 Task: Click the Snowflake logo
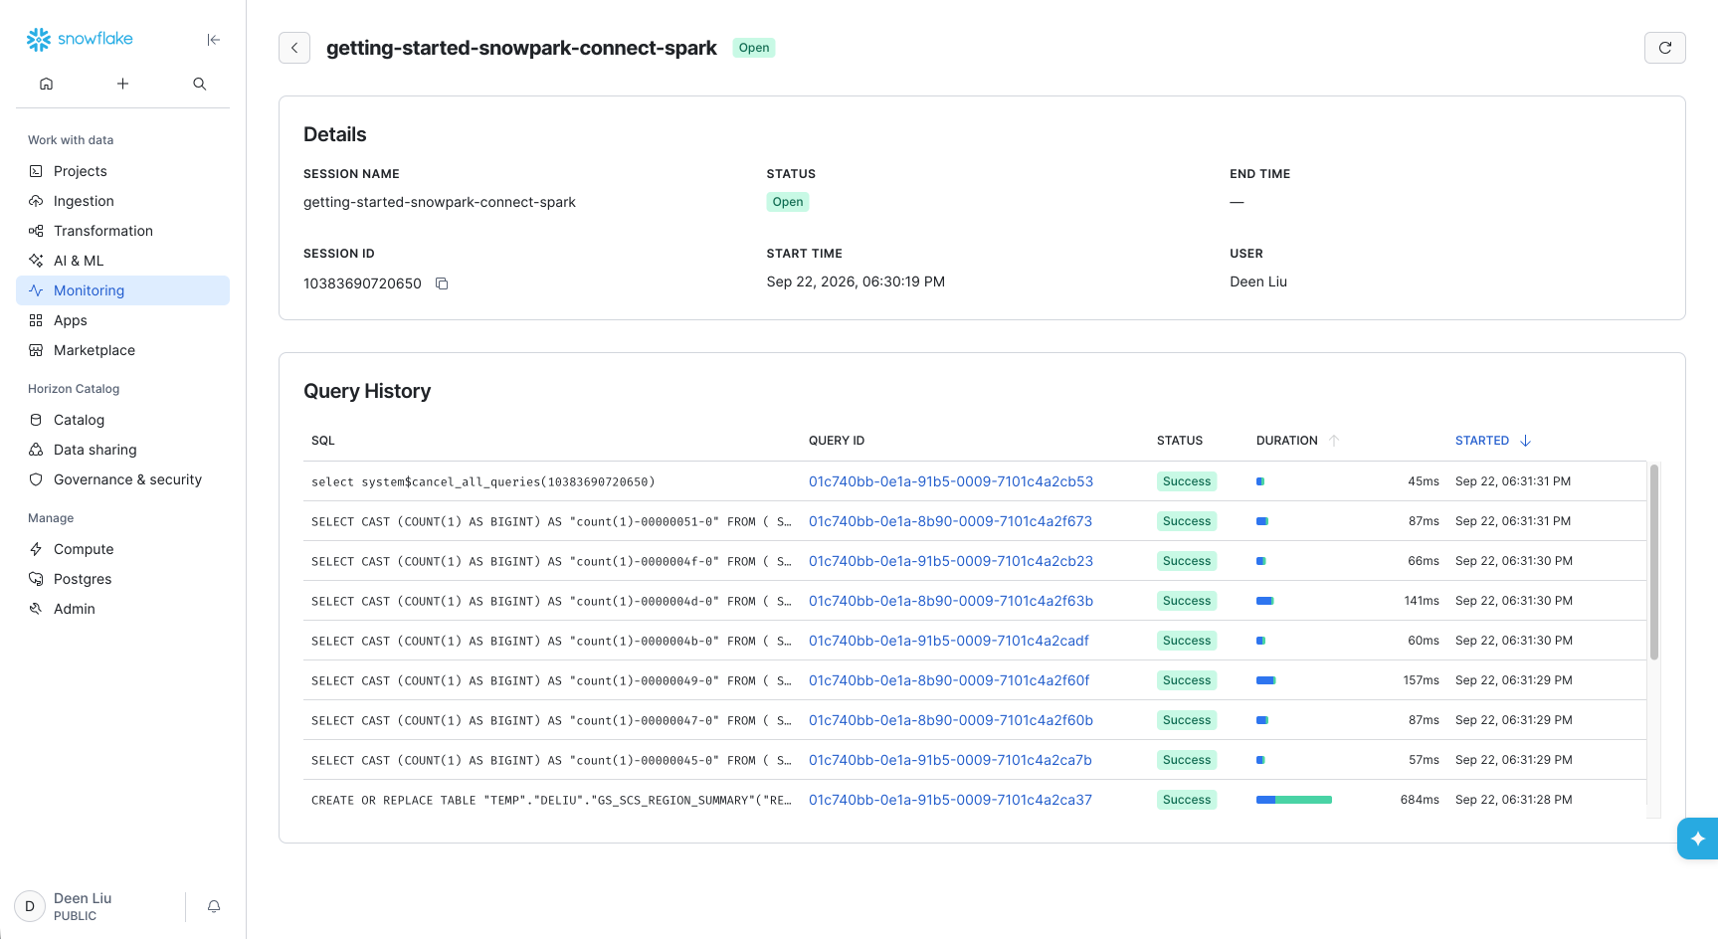[80, 39]
